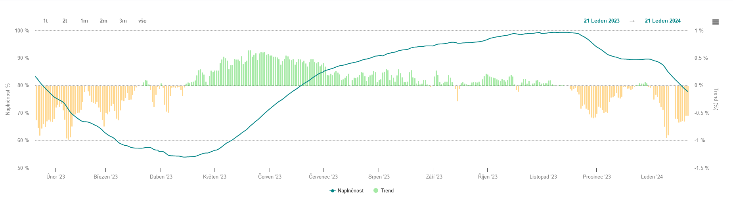Select the 2t range button

click(65, 21)
